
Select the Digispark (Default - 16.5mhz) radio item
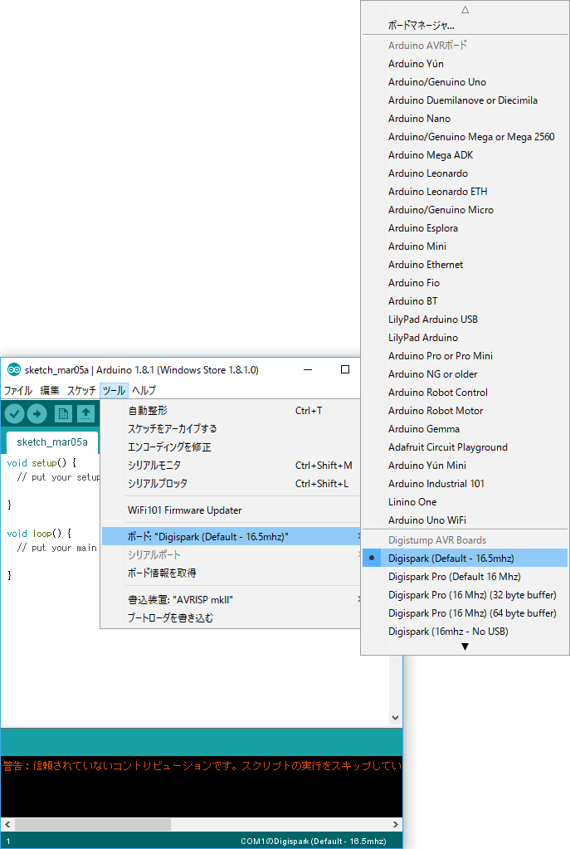pos(465,559)
